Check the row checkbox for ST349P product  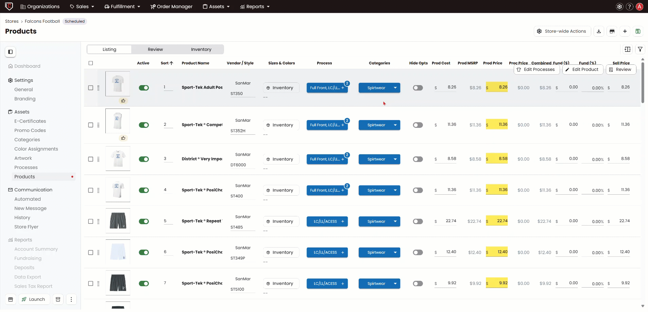pyautogui.click(x=90, y=253)
